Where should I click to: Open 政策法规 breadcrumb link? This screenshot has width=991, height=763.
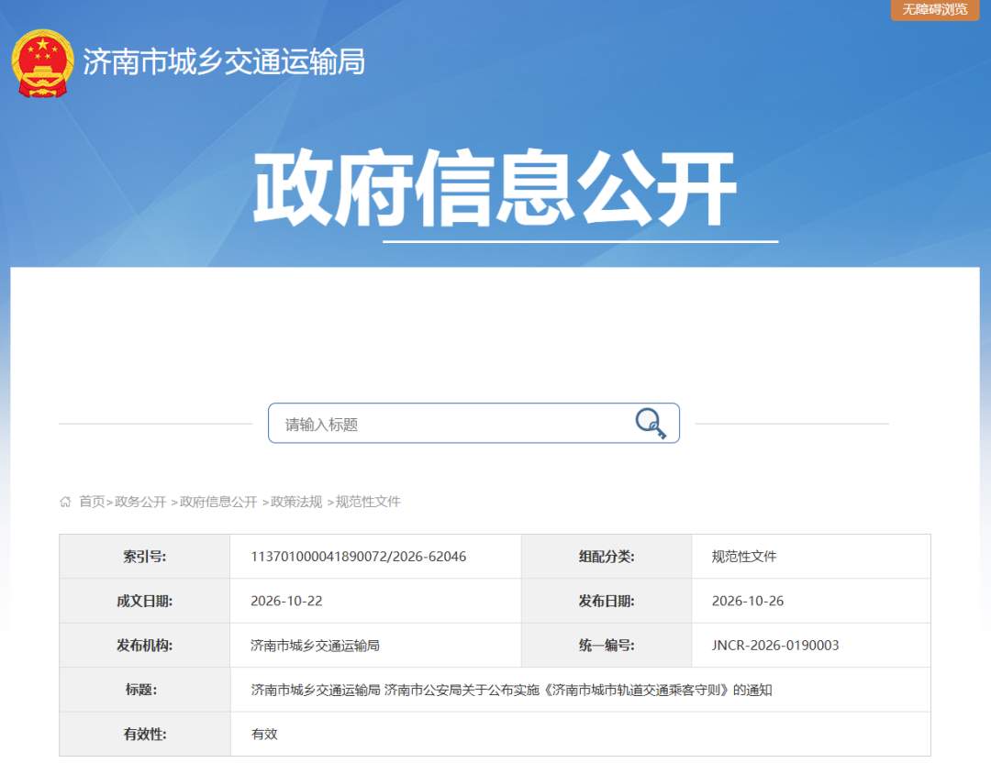click(x=296, y=502)
